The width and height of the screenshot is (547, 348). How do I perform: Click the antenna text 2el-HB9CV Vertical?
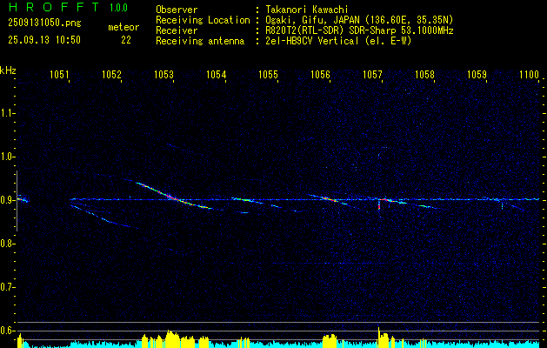click(312, 41)
